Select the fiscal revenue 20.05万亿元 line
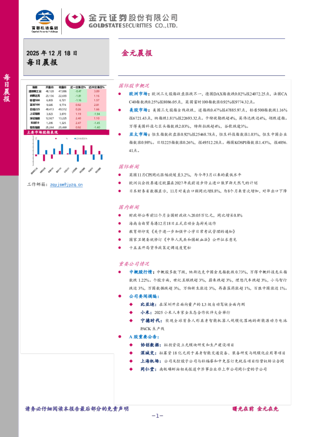Image resolution: width=309 pixels, height=437 pixels. click(x=185, y=215)
